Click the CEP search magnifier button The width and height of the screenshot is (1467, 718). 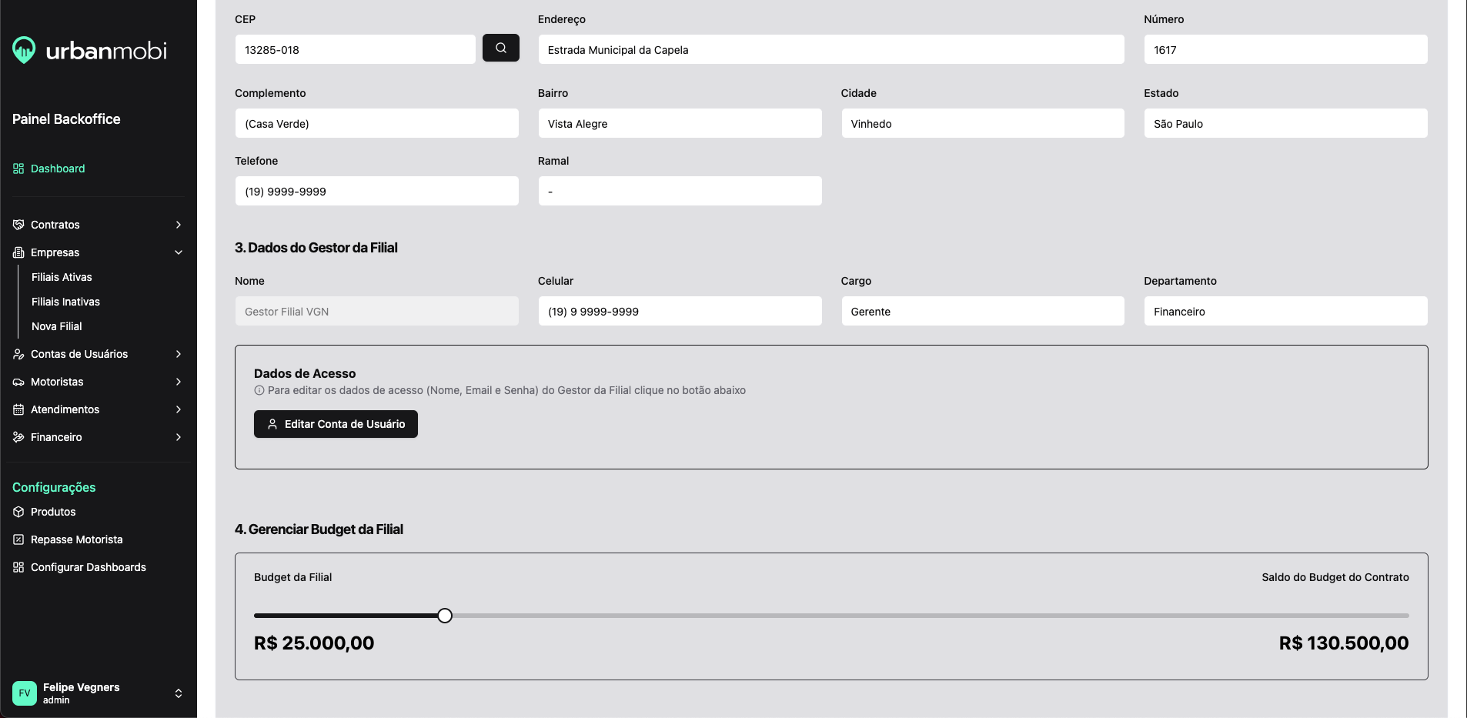[x=500, y=48]
